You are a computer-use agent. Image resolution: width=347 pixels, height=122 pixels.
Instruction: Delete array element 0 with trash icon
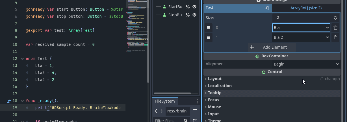(335, 28)
